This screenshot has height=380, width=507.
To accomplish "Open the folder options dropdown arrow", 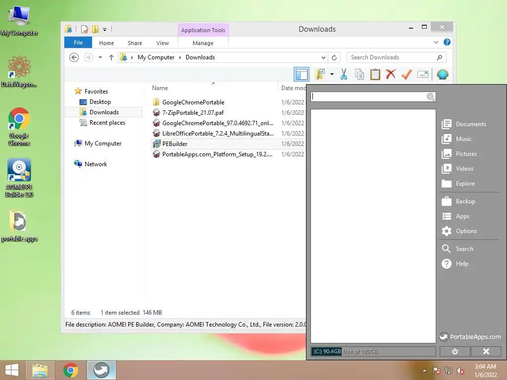I will [x=332, y=74].
